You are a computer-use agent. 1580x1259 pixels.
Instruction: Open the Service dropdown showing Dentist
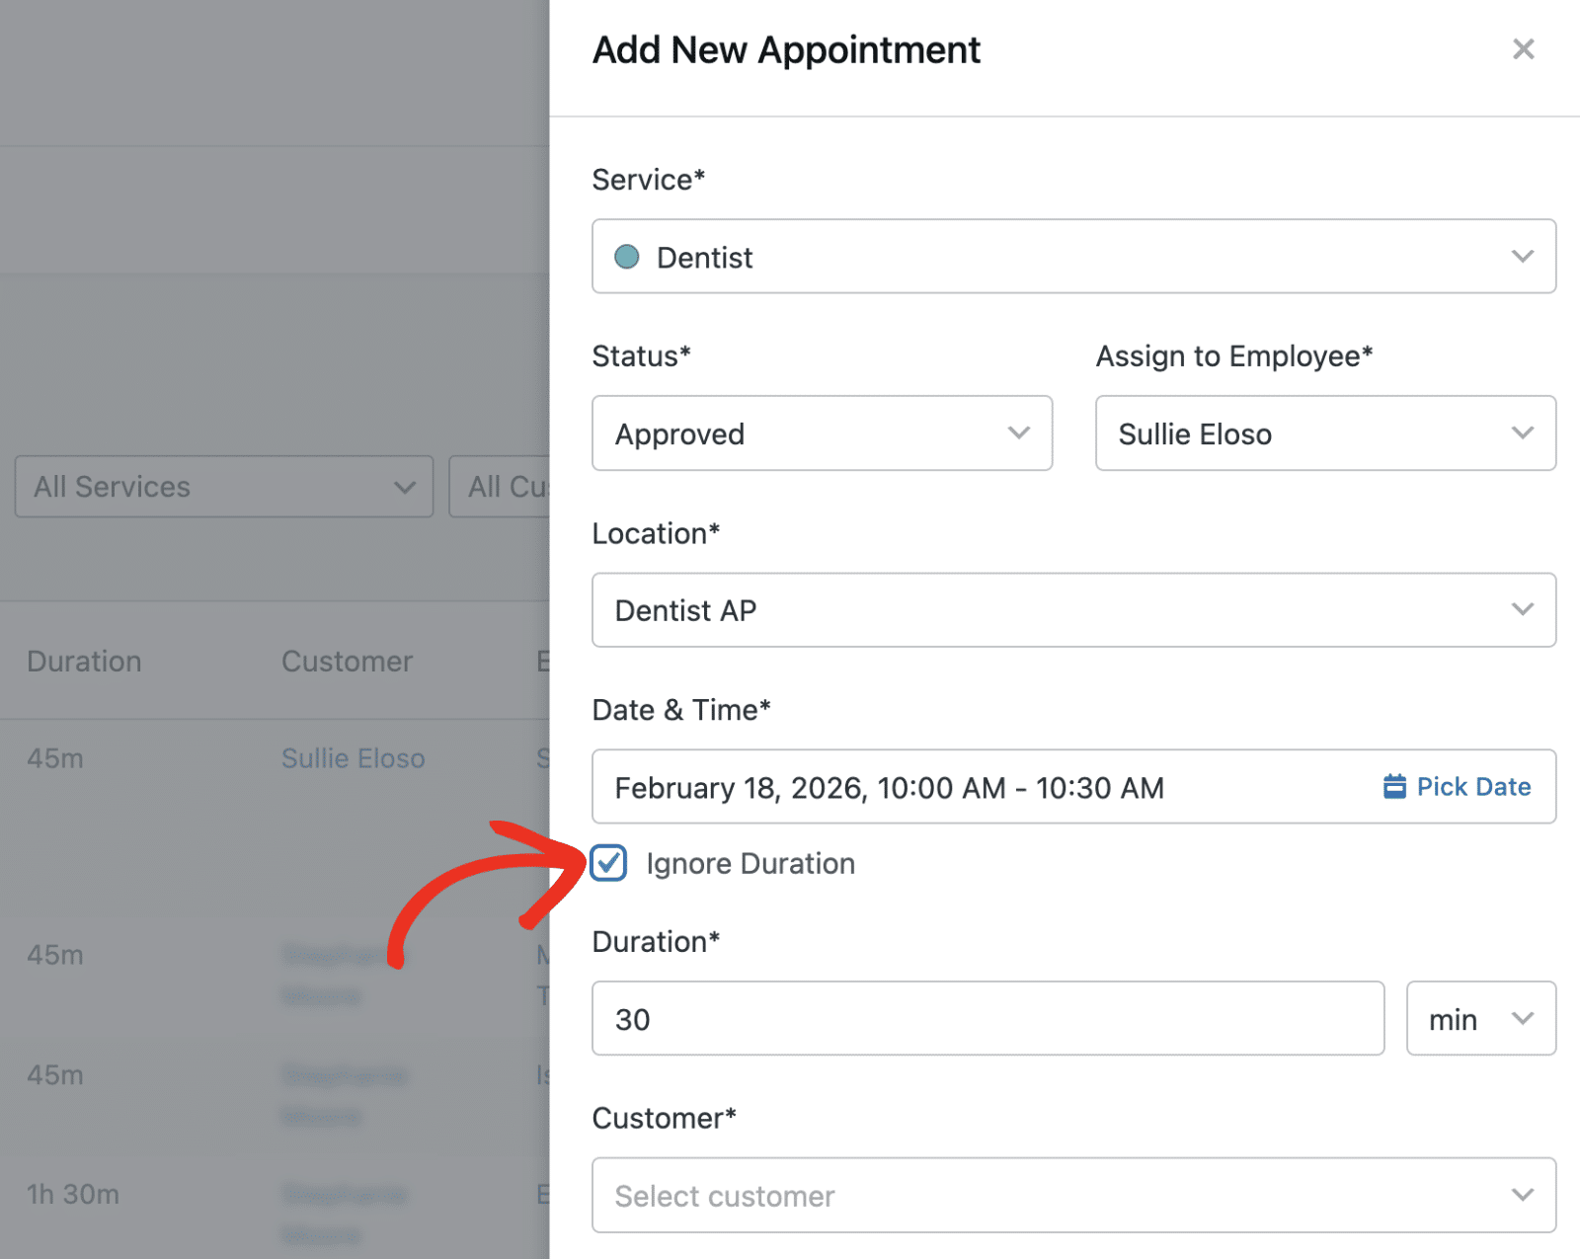coord(1072,257)
